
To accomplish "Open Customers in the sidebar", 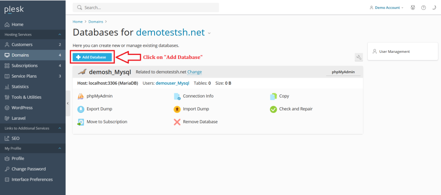I will pyautogui.click(x=33, y=45).
